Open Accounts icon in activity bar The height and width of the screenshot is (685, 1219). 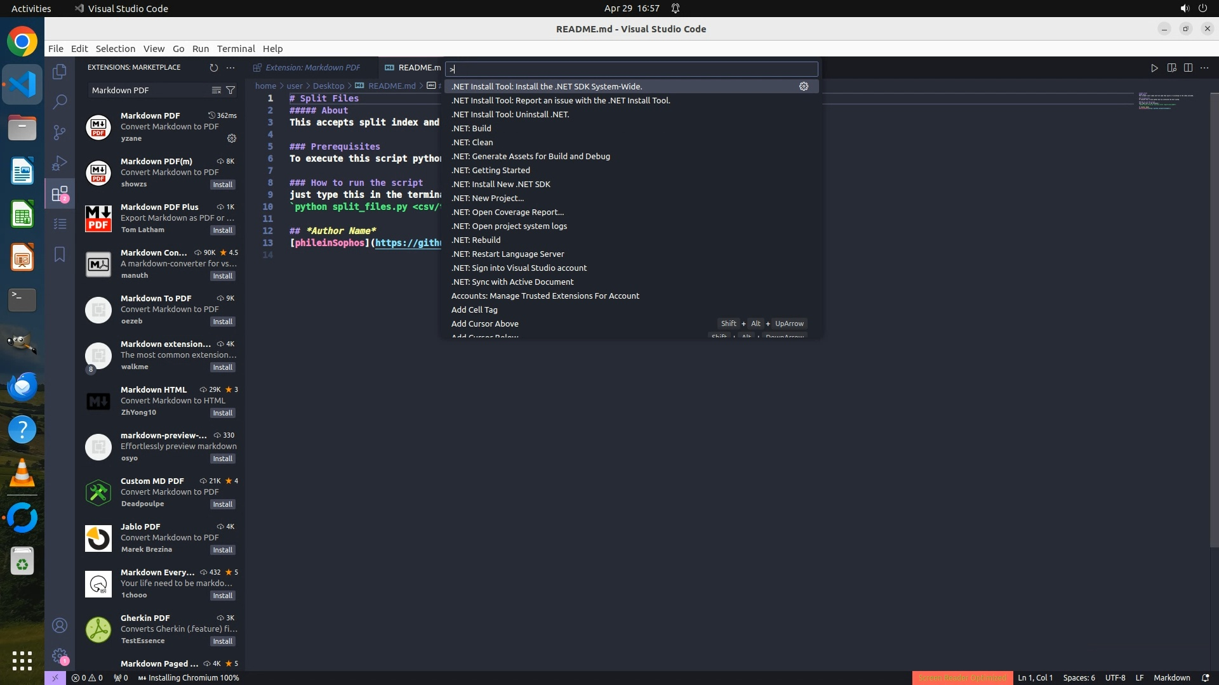(x=60, y=625)
